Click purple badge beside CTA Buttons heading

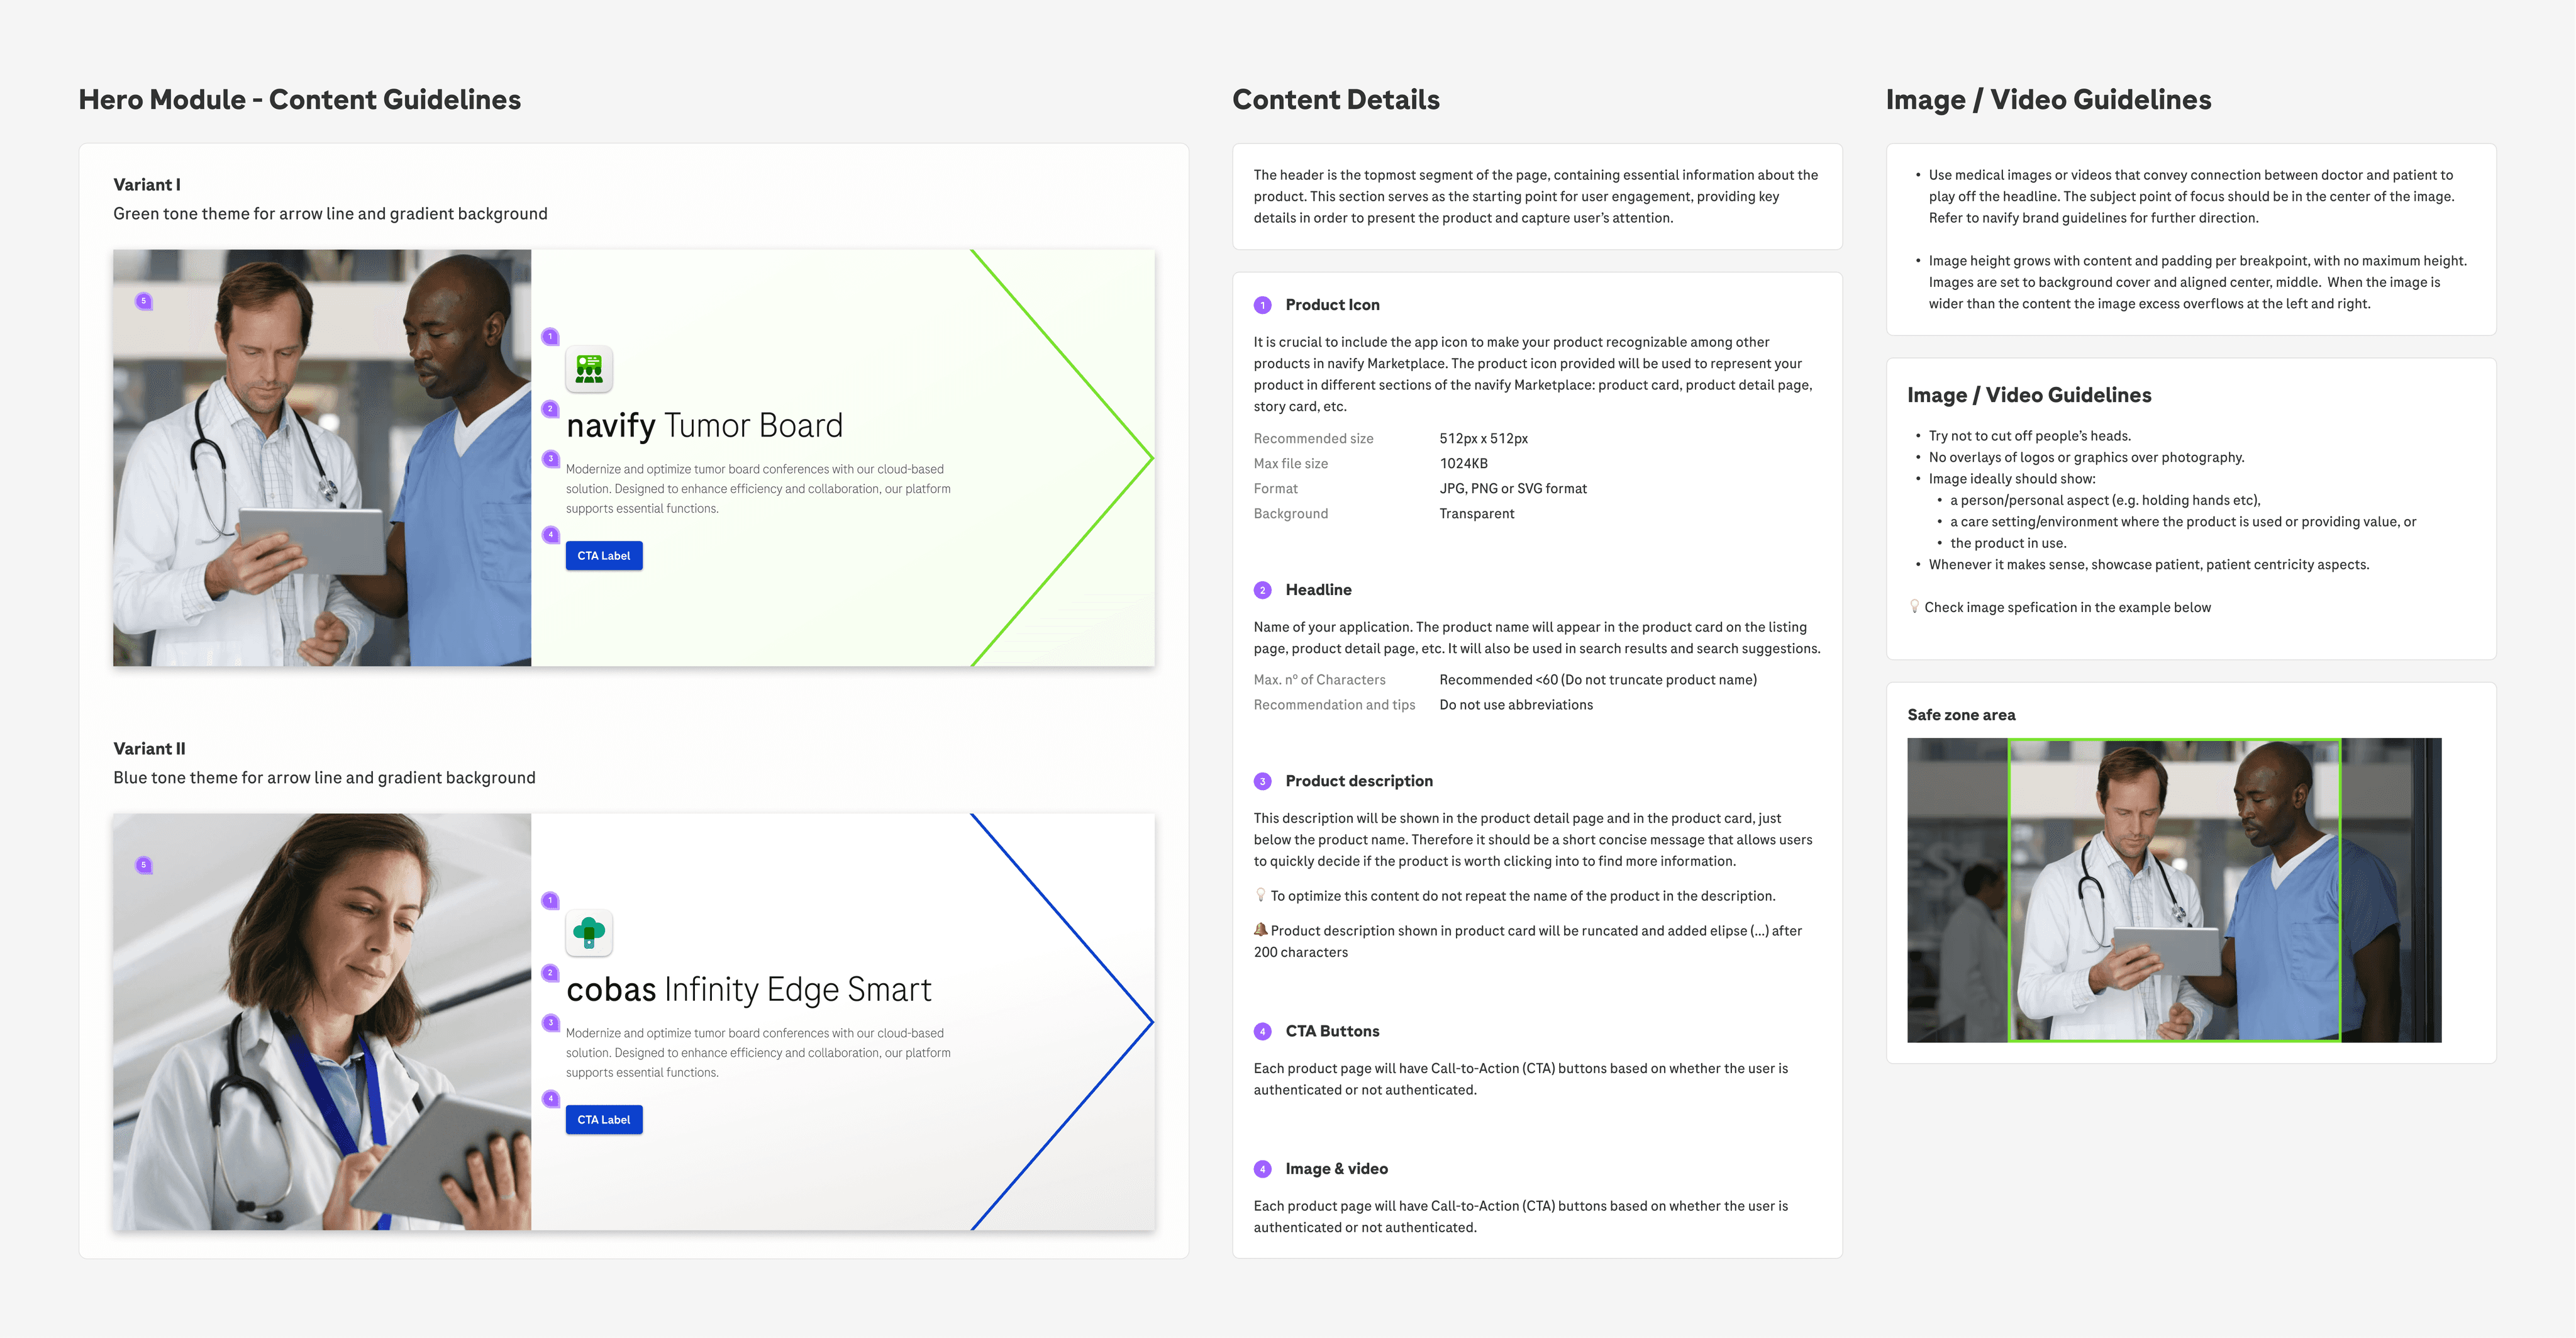pos(1262,1031)
